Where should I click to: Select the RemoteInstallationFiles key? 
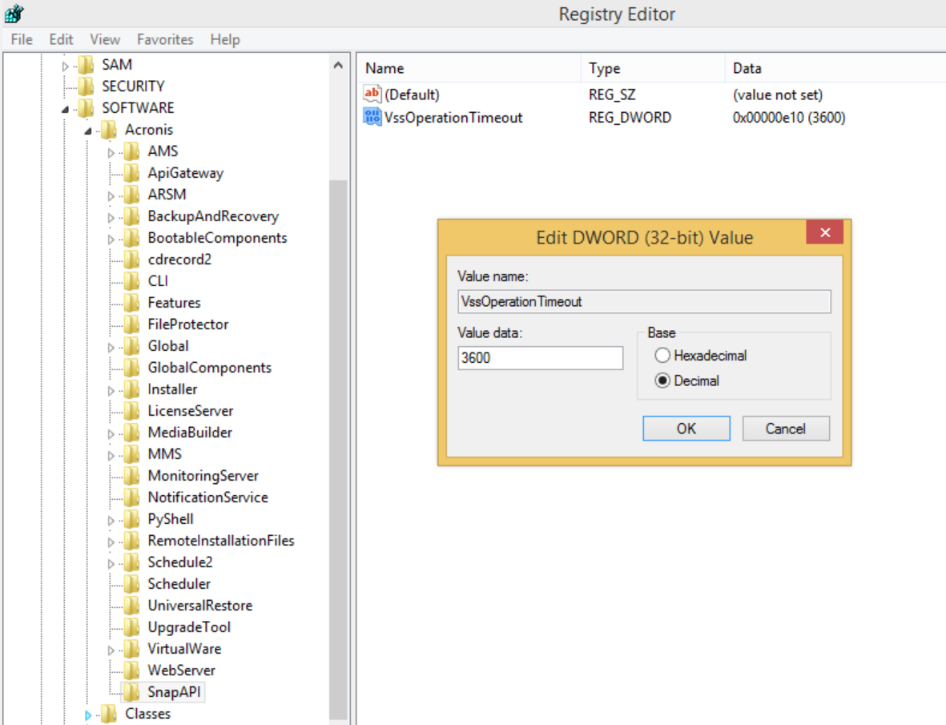click(x=221, y=541)
